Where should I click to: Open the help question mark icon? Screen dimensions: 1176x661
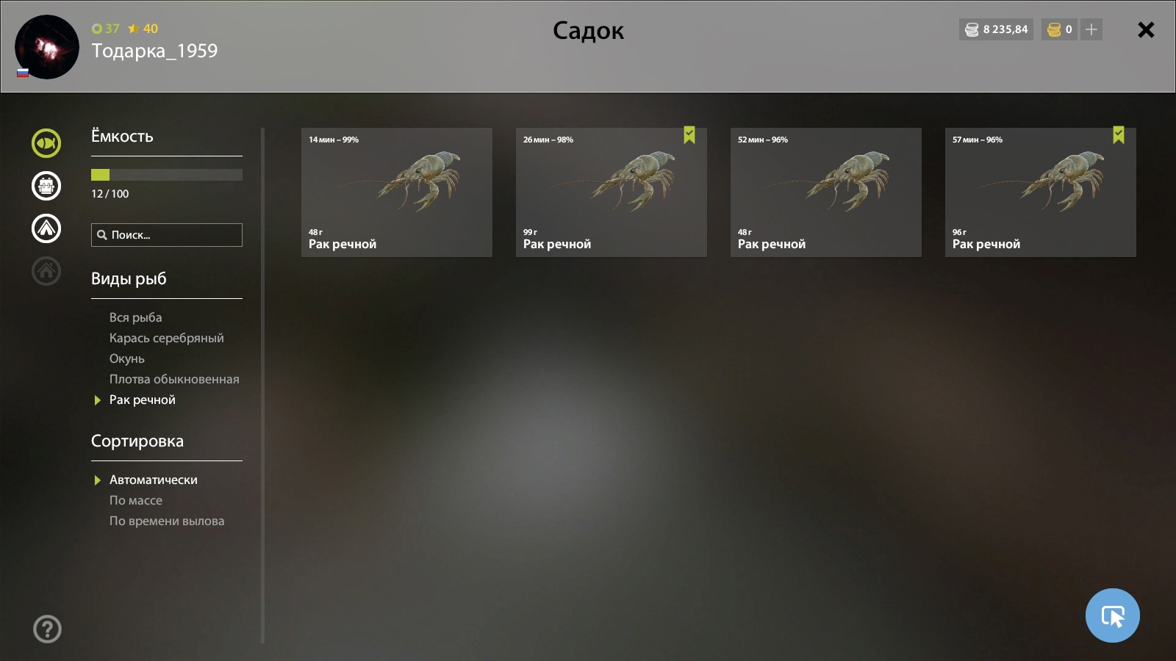tap(47, 629)
